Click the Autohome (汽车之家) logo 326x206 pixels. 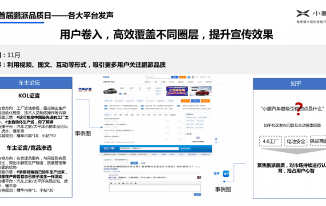click(x=85, y=89)
